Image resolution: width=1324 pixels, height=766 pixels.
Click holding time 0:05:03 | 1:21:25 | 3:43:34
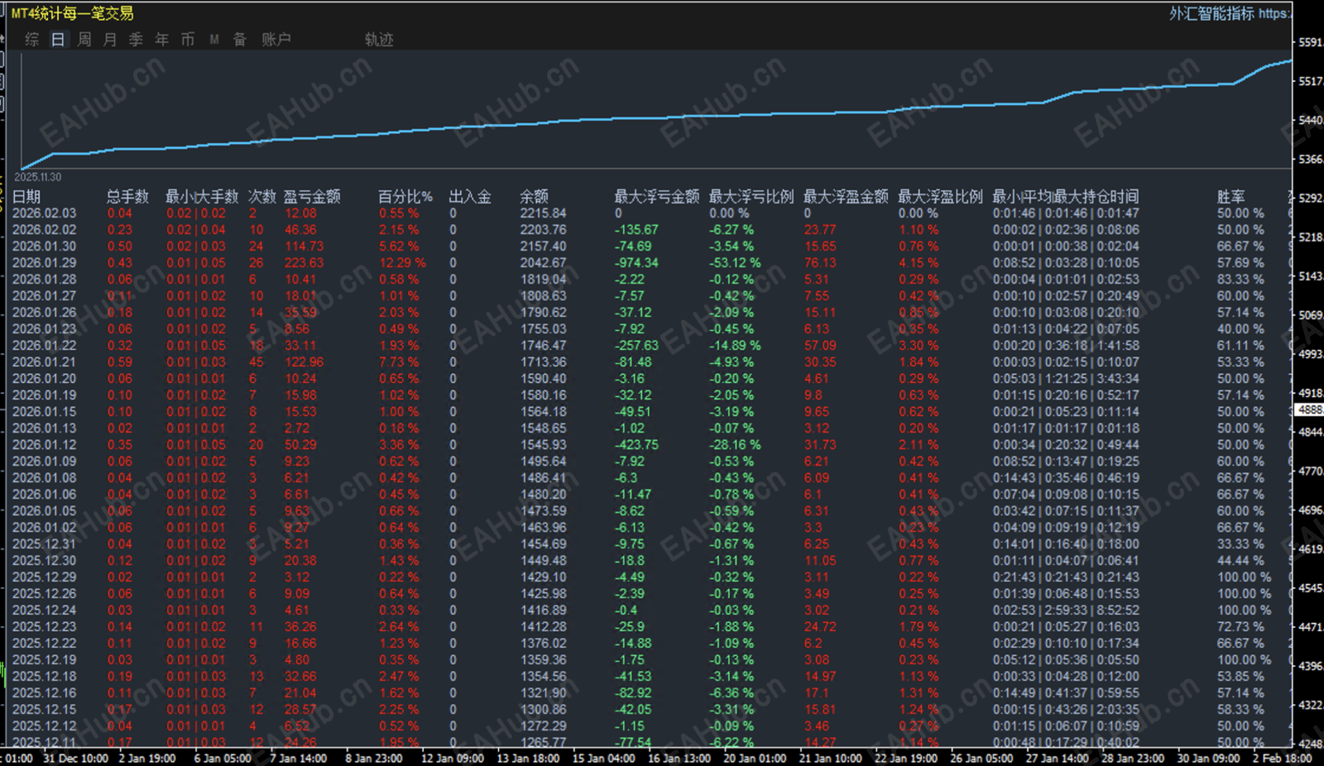point(1067,378)
